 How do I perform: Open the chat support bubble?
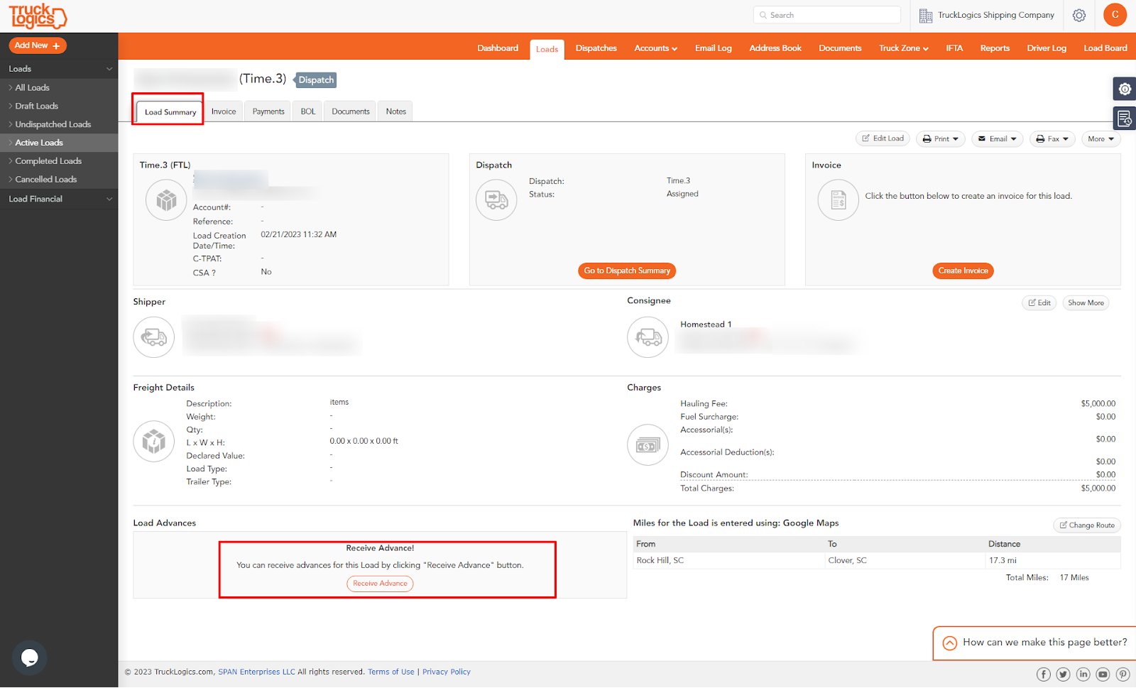point(29,657)
